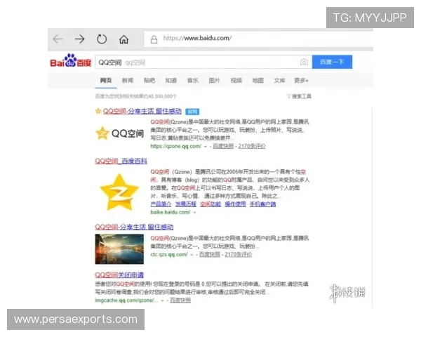Click https://qzone.qq.com/ green URL
The width and height of the screenshot is (421, 337).
pyautogui.click(x=175, y=146)
